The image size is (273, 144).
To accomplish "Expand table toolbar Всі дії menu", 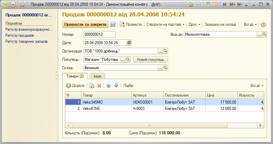I will [257, 86].
